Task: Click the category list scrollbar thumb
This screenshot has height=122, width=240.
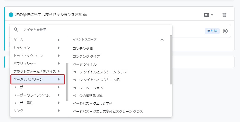Action: [67, 82]
